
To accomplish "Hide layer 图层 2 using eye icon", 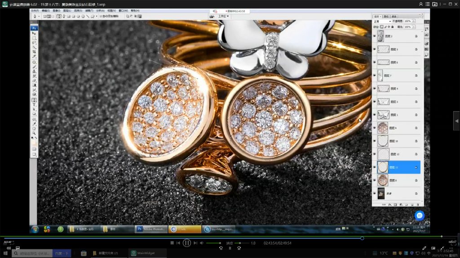I will (x=375, y=36).
